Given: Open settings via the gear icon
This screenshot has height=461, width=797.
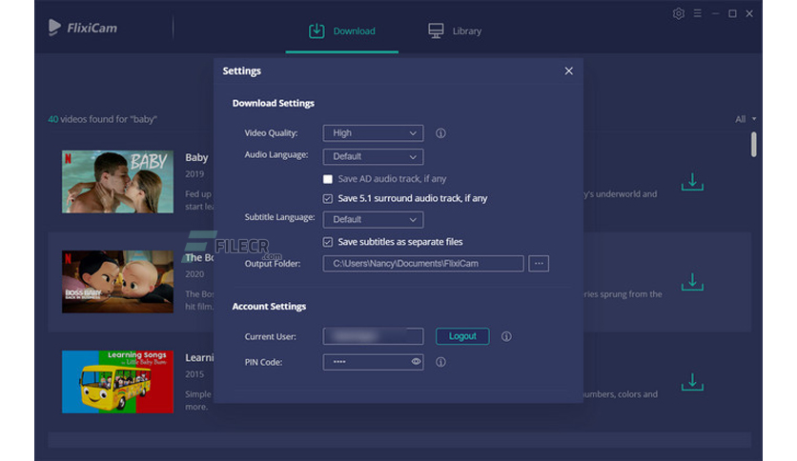Looking at the screenshot, I should (x=679, y=13).
